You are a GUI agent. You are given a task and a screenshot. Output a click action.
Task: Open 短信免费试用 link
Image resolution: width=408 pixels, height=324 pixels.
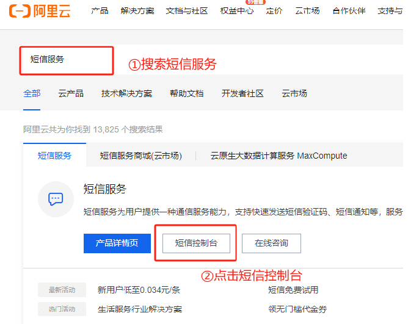[x=293, y=290]
